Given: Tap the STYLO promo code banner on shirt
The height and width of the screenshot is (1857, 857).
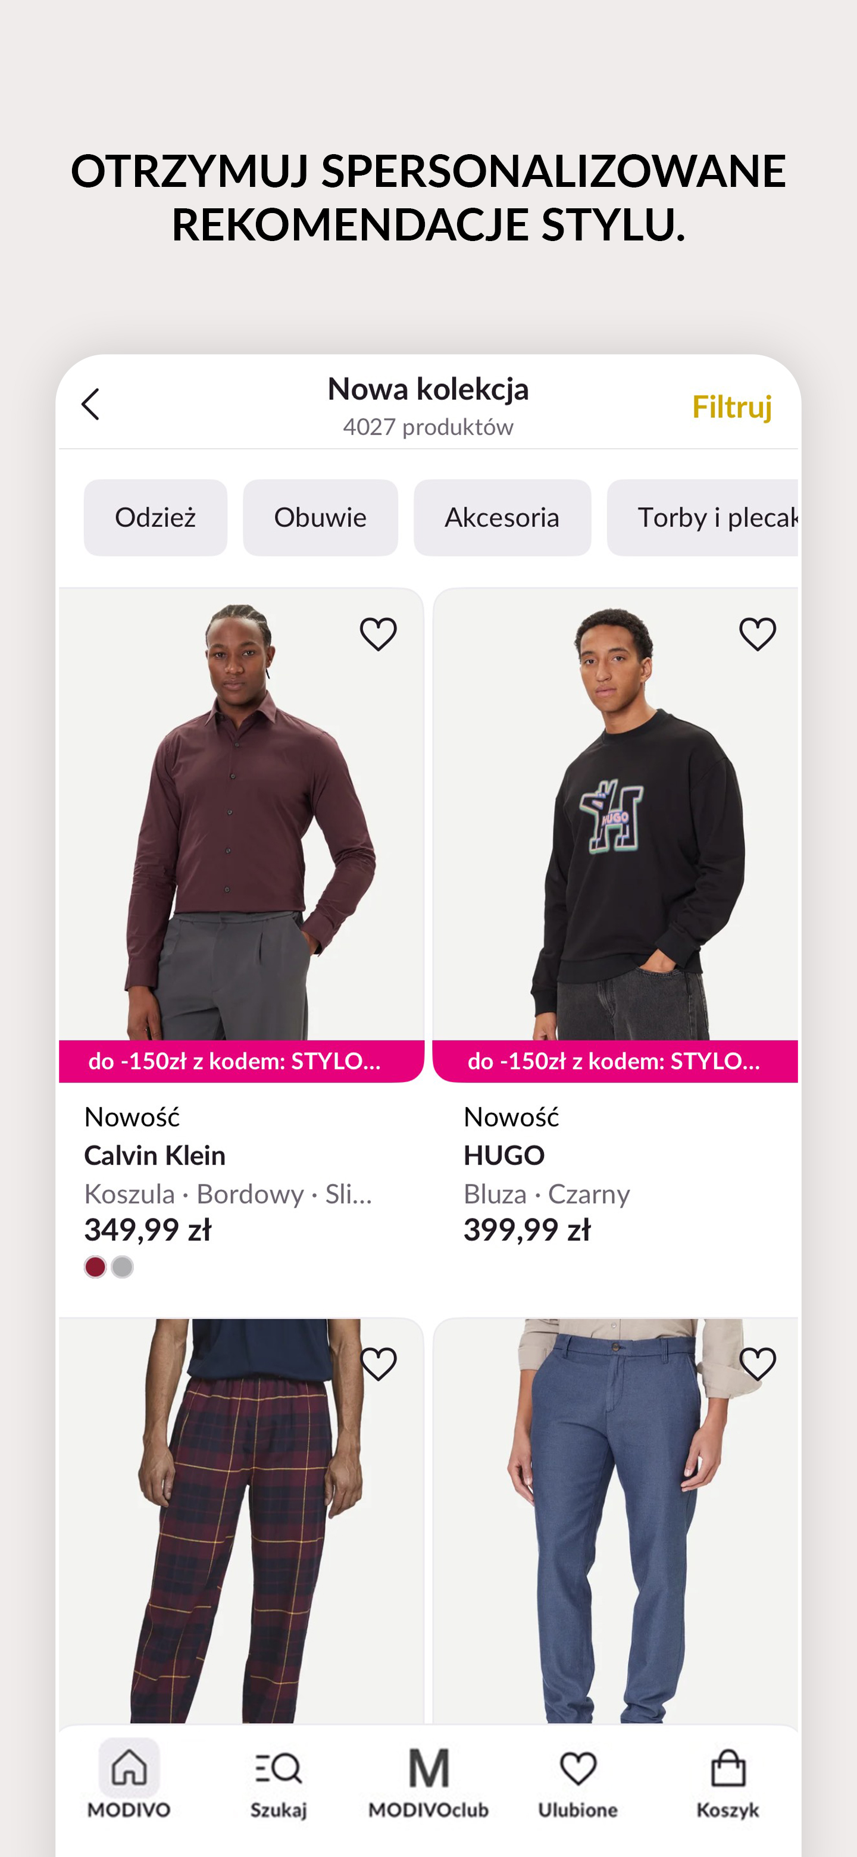Looking at the screenshot, I should coord(242,1061).
